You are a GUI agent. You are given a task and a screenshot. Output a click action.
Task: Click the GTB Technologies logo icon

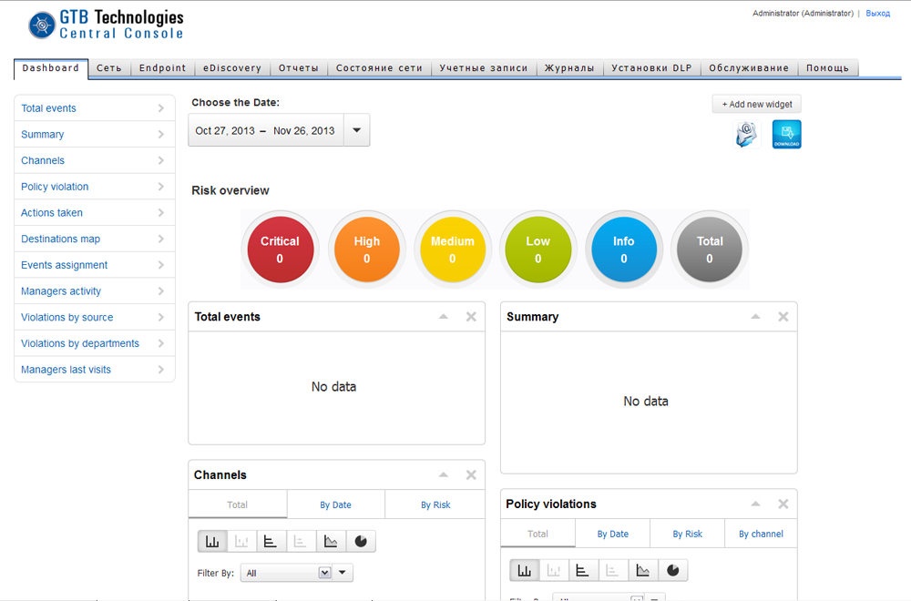(42, 25)
